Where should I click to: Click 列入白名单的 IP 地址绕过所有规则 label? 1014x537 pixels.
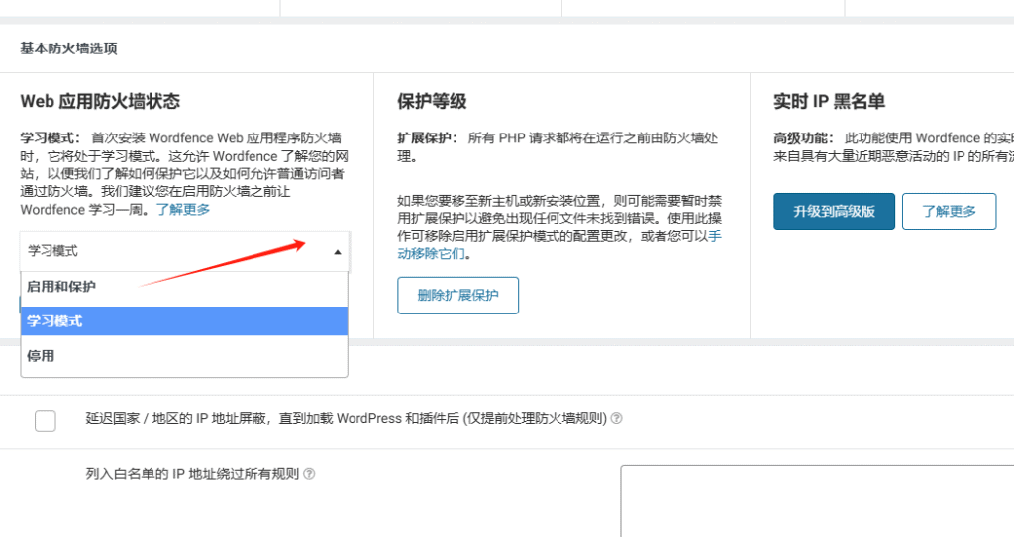click(x=192, y=474)
